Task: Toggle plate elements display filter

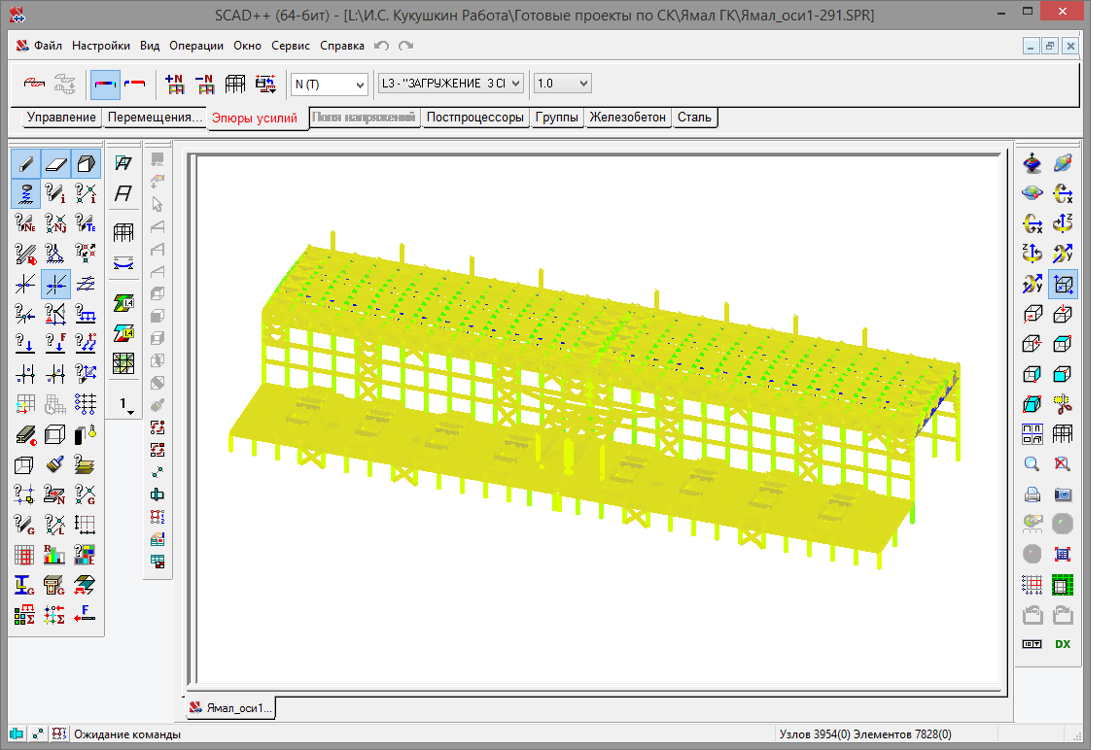Action: click(x=55, y=164)
